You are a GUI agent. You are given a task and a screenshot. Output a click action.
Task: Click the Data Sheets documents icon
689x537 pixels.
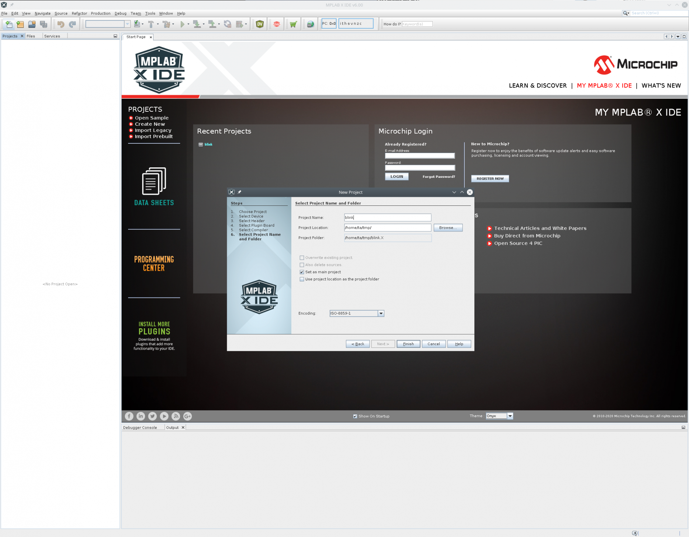click(154, 181)
